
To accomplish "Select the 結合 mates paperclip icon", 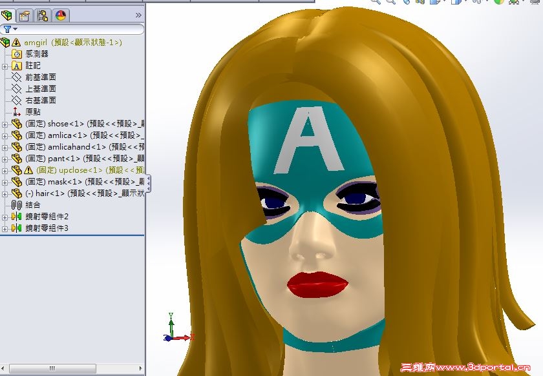I will click(x=16, y=205).
